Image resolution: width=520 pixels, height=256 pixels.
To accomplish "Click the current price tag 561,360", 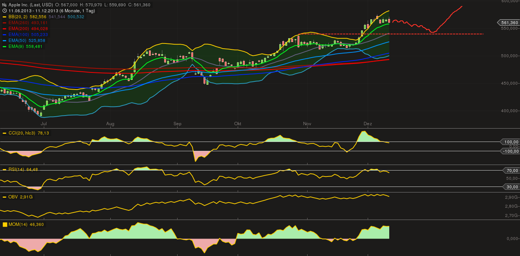I will (509, 23).
